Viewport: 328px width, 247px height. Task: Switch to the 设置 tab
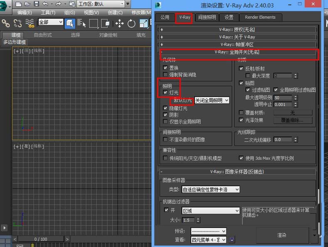tap(229, 17)
